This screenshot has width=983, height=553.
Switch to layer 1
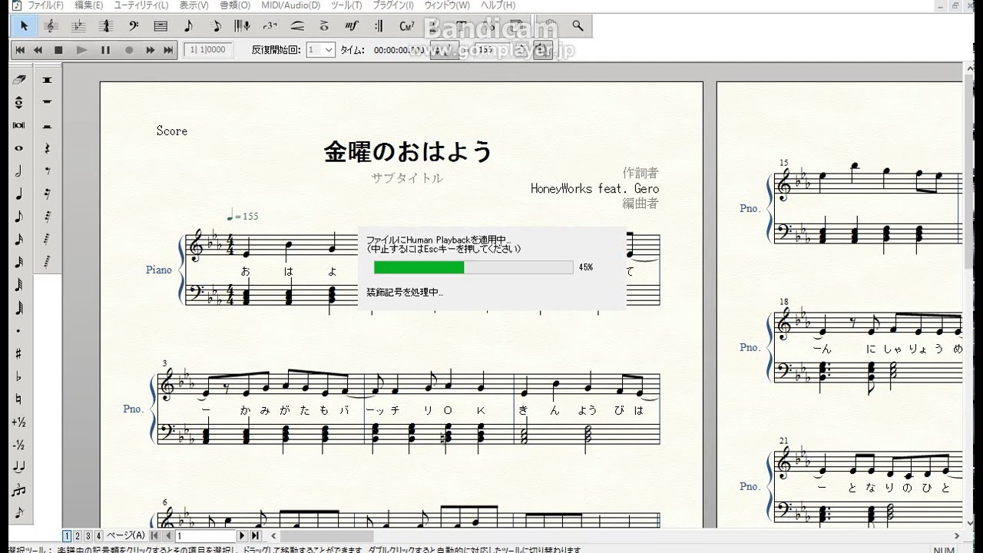pyautogui.click(x=67, y=536)
